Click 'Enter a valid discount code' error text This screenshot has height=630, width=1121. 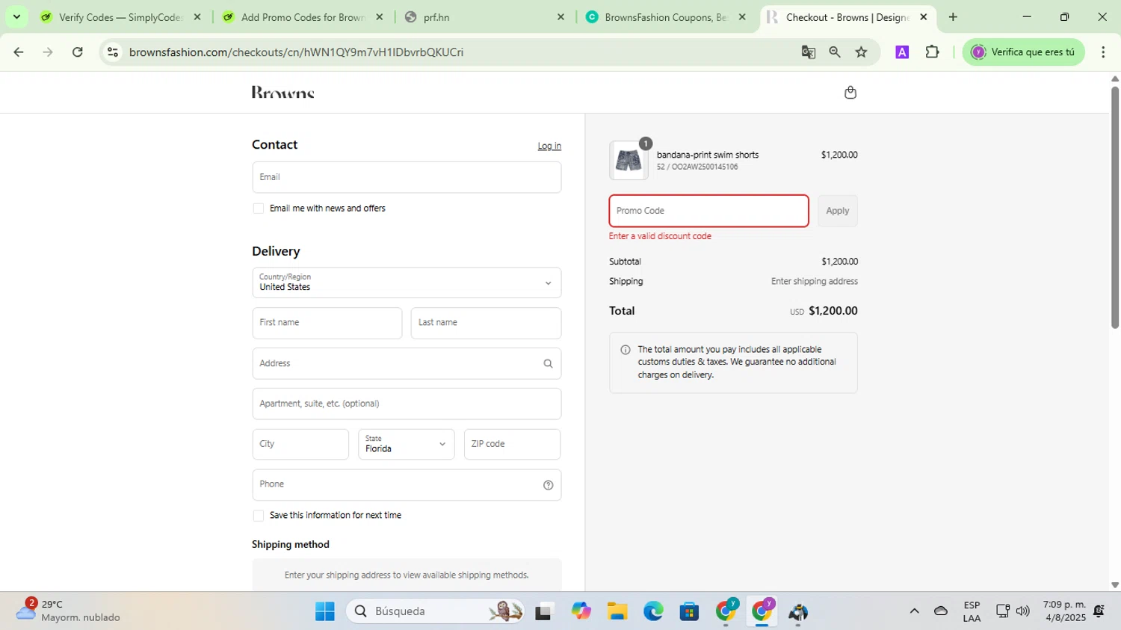pos(660,236)
